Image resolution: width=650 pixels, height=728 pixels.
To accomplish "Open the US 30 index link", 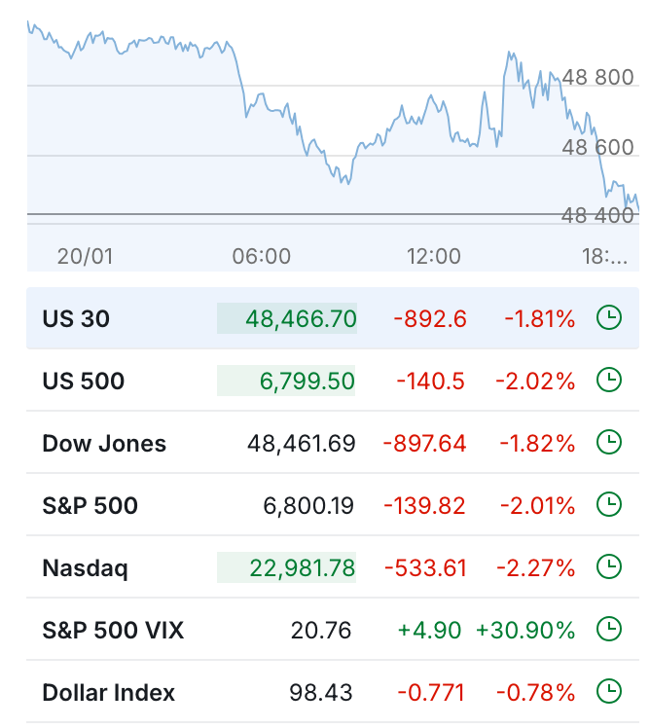I will pyautogui.click(x=76, y=318).
